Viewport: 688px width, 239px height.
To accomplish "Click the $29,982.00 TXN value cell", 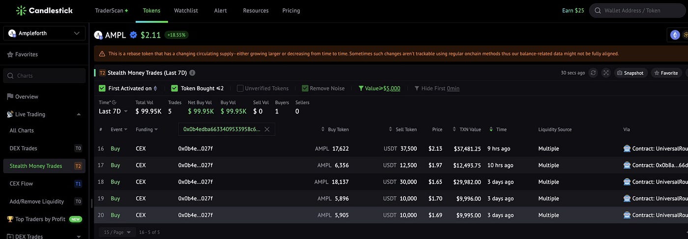I will 467,182.
